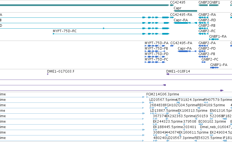Viewport: 232px width, 142px height.
Task: Open the DME1-018F14 feature label
Action: [178, 71]
